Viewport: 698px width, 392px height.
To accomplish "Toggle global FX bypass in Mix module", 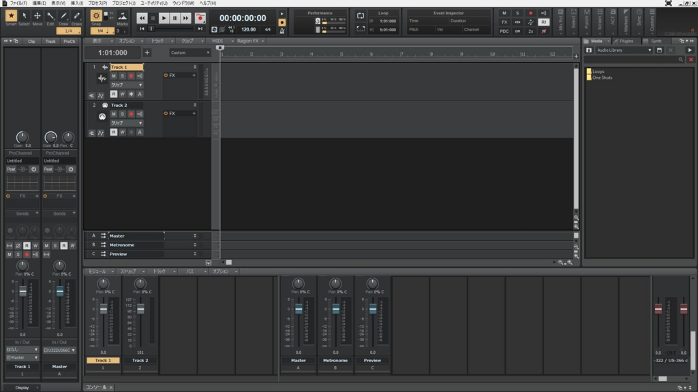I will point(504,22).
